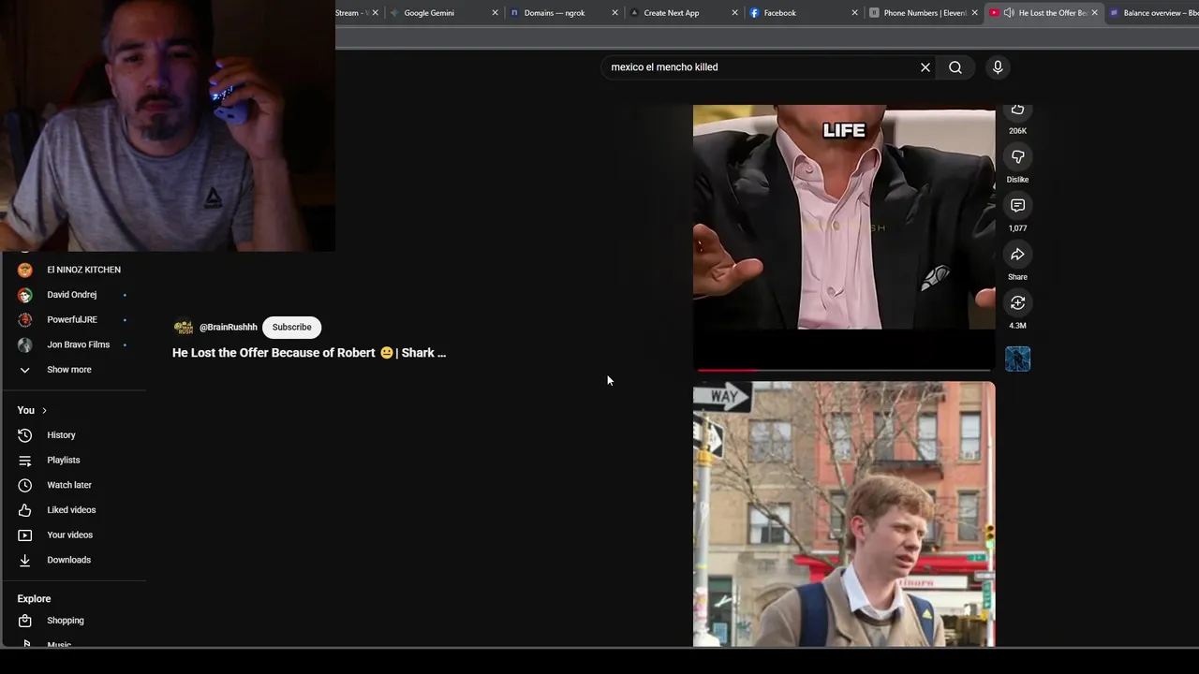Open the Liked videos link text
This screenshot has height=674, width=1199.
[71, 510]
